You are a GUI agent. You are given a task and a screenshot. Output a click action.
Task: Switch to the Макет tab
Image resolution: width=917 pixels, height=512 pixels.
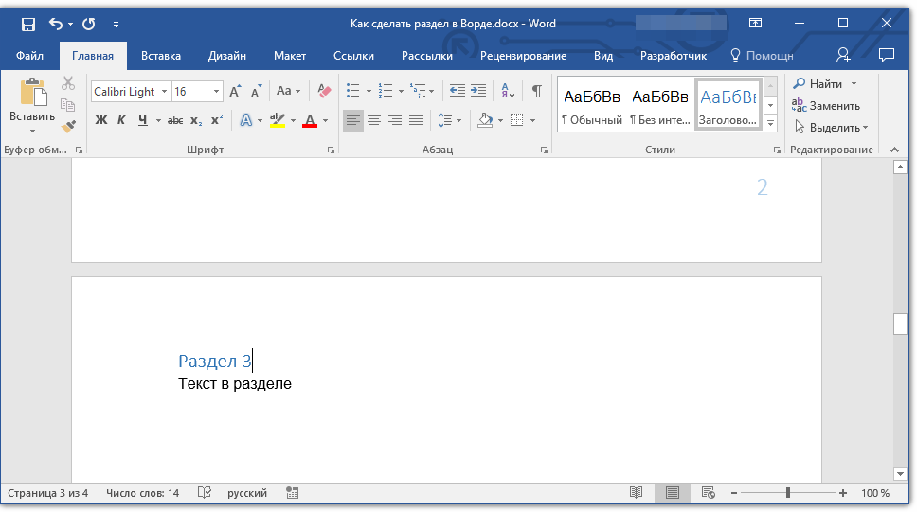pos(290,56)
